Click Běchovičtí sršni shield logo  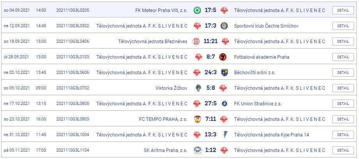224,72
